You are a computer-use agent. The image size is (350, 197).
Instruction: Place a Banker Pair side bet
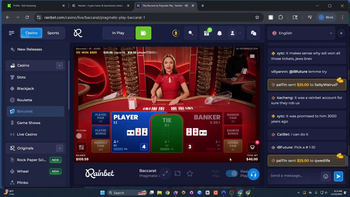[x=233, y=118]
